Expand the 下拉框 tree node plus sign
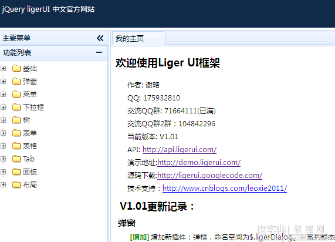Image resolution: width=335 pixels, height=242 pixels. click(3, 107)
